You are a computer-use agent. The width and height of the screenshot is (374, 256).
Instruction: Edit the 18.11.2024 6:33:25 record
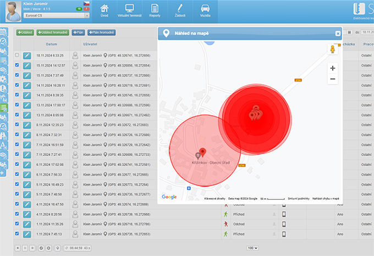(27, 56)
